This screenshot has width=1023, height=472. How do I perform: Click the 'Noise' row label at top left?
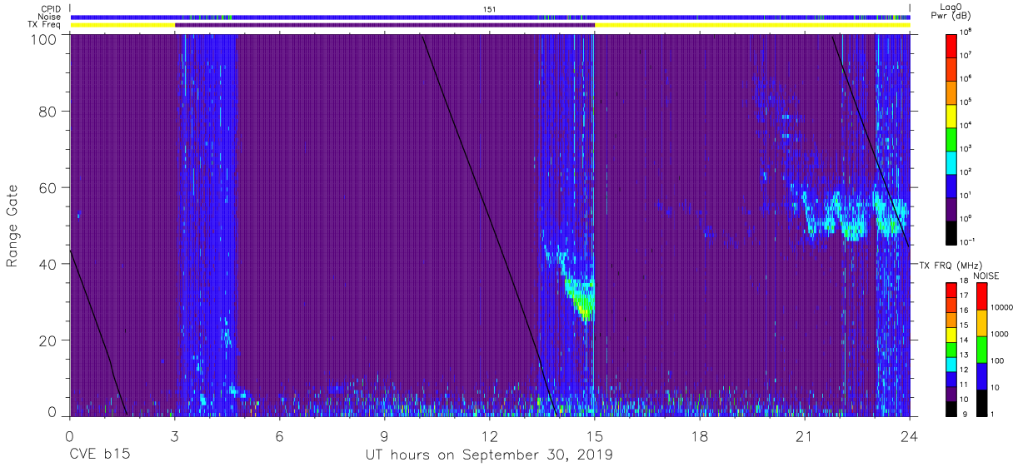pos(49,17)
